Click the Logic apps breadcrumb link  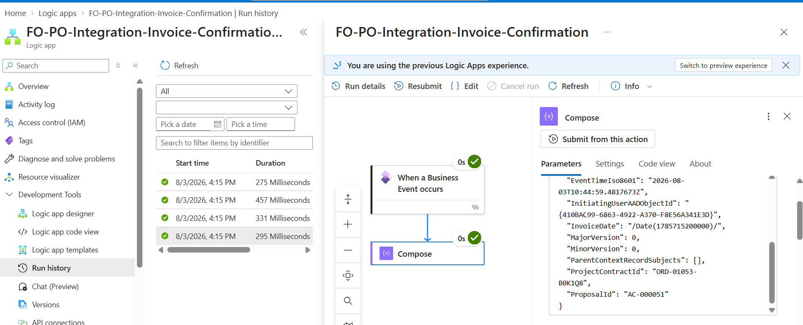pos(57,13)
